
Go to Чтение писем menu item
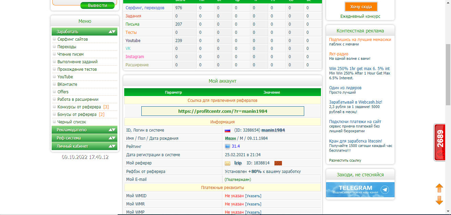pos(70,54)
